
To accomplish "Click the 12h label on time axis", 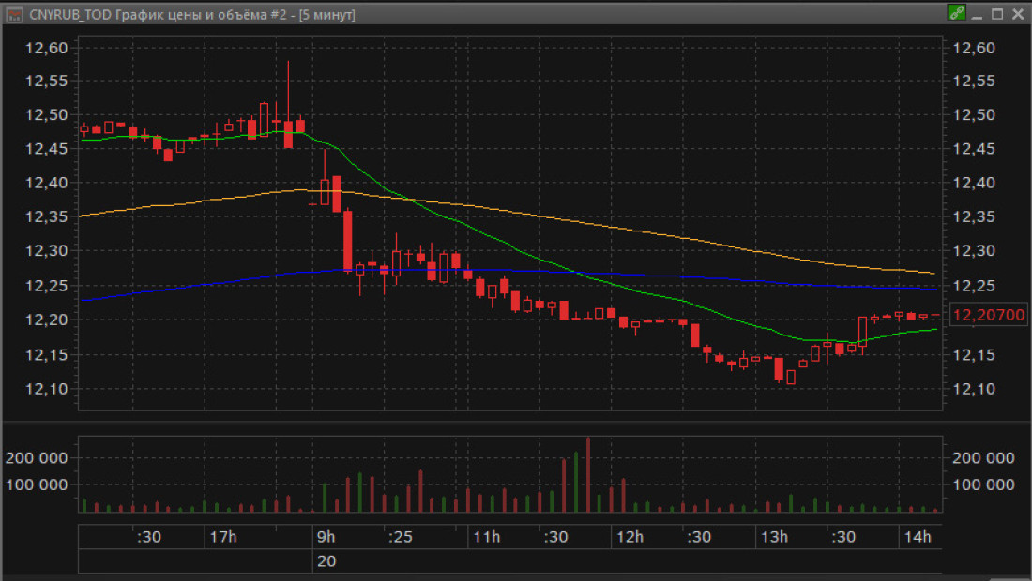I will click(x=630, y=537).
